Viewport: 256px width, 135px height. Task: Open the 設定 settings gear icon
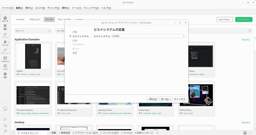point(5,75)
